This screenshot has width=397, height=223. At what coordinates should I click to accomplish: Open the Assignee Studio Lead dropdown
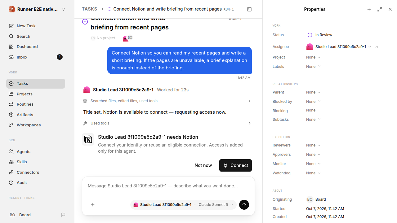pos(339,47)
